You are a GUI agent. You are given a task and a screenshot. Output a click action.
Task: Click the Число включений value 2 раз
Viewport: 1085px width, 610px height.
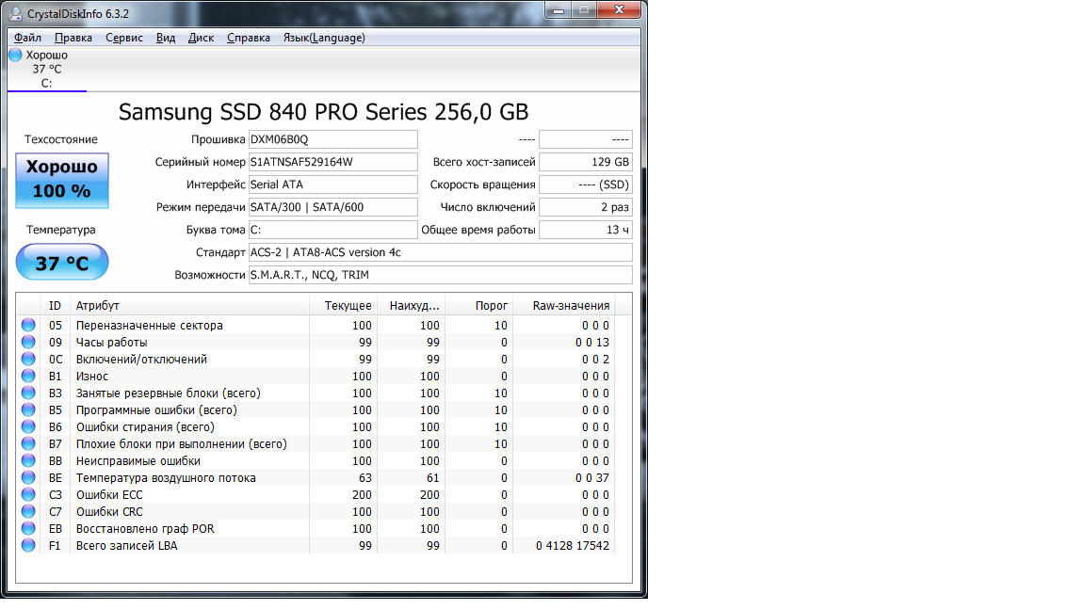click(586, 207)
